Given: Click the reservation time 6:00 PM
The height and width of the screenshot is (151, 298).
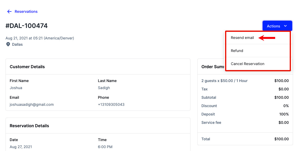Looking at the screenshot, I should click(105, 147).
